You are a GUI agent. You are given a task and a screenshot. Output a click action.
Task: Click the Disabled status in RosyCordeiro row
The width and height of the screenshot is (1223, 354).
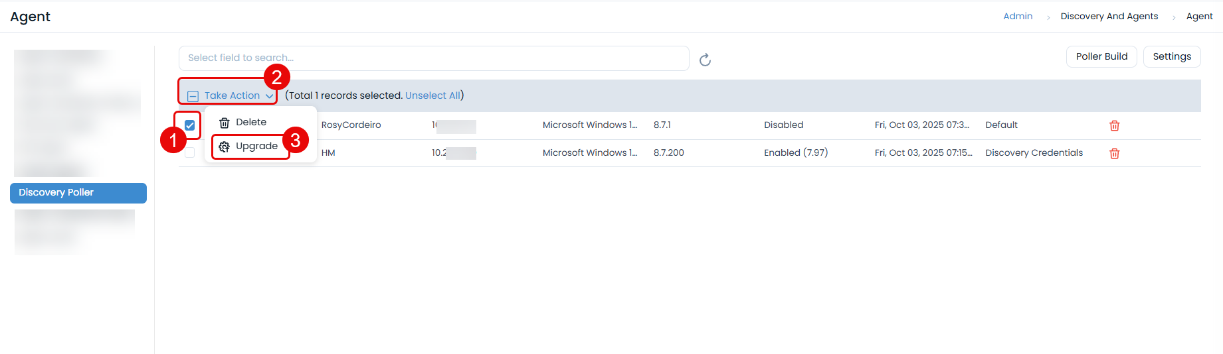click(x=783, y=125)
